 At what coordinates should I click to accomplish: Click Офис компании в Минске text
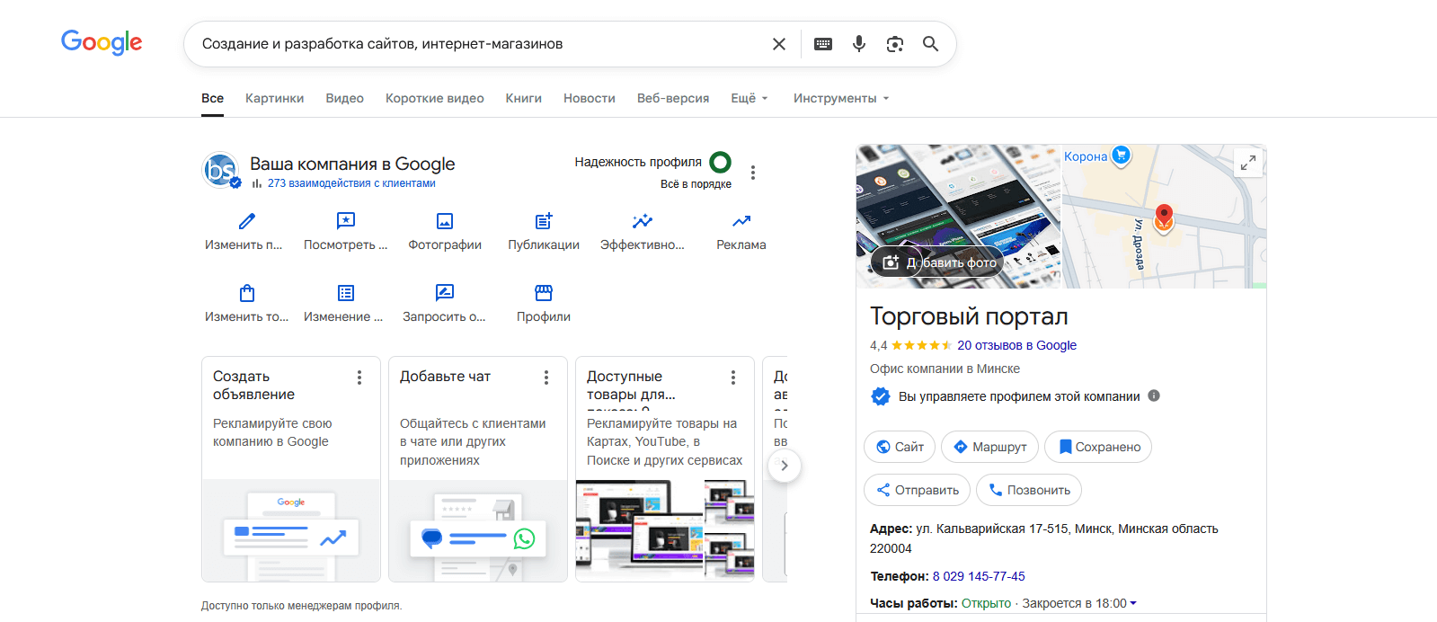tap(945, 369)
